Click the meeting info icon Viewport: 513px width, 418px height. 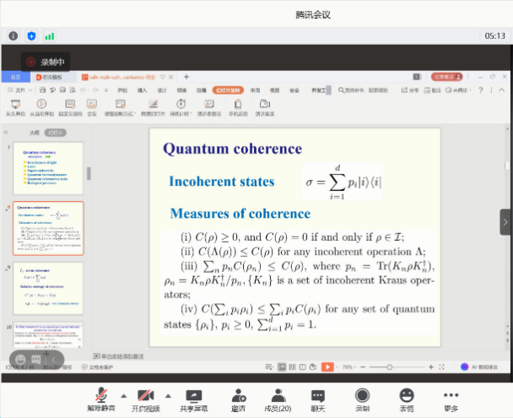(x=13, y=35)
